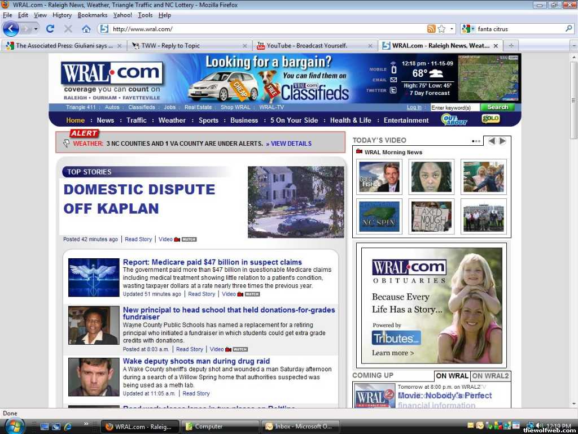The width and height of the screenshot is (578, 434).
Task: Open the Bookmarks menu
Action: pos(92,15)
